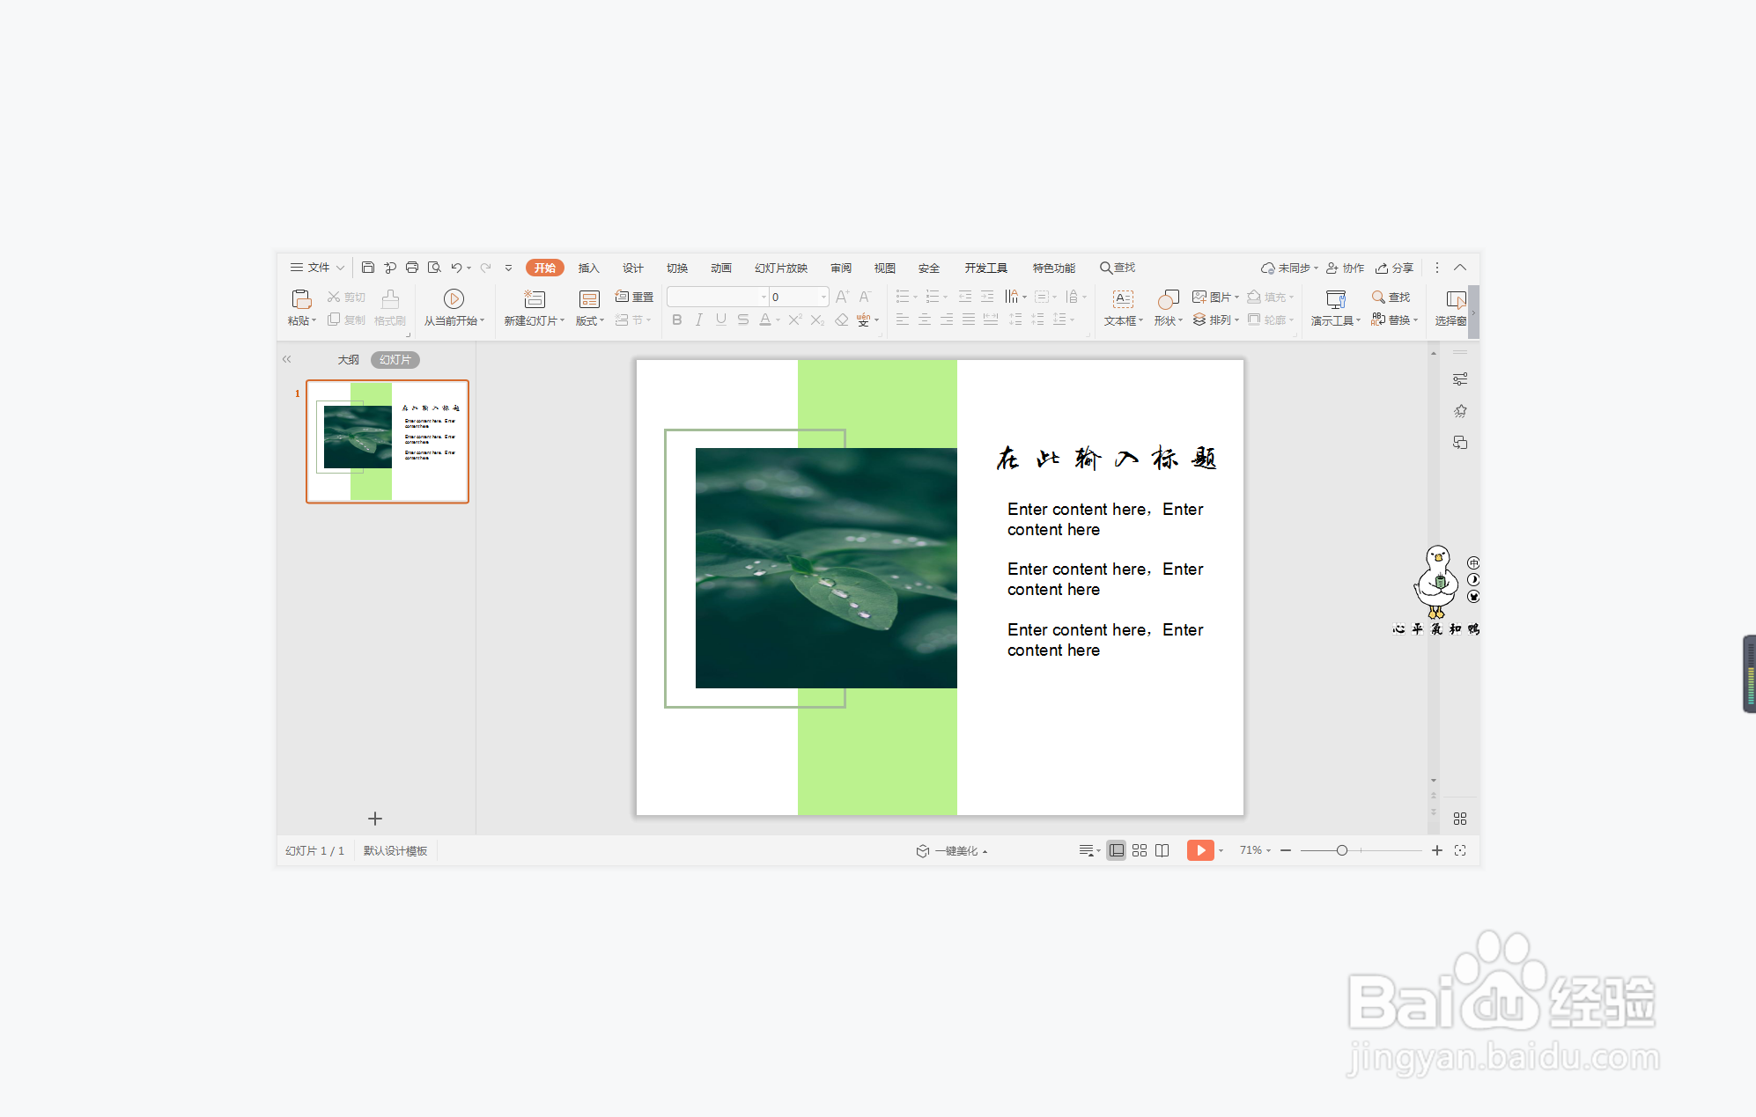Click the zoom slider handle

click(x=1341, y=850)
